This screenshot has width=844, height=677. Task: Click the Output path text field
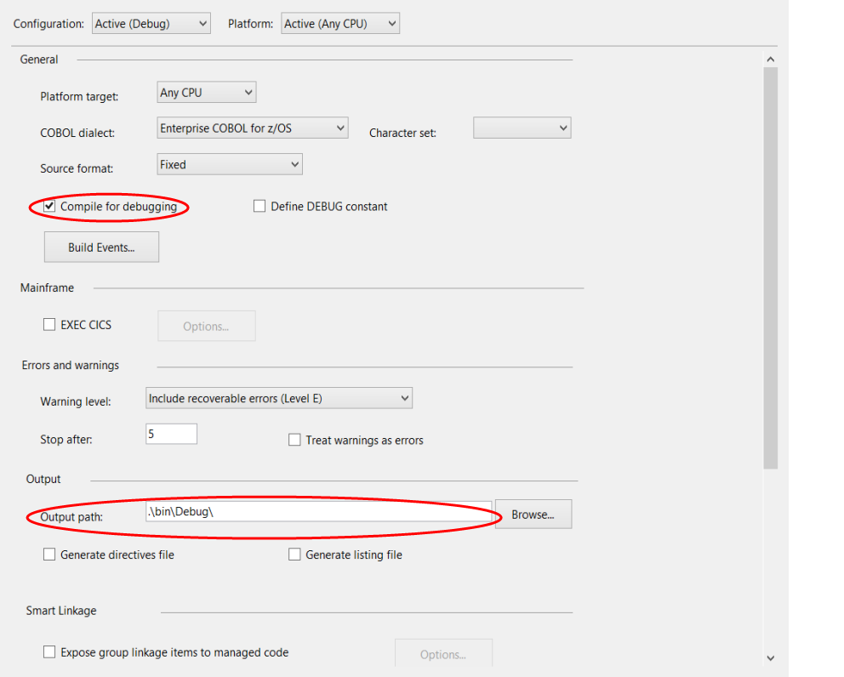317,512
